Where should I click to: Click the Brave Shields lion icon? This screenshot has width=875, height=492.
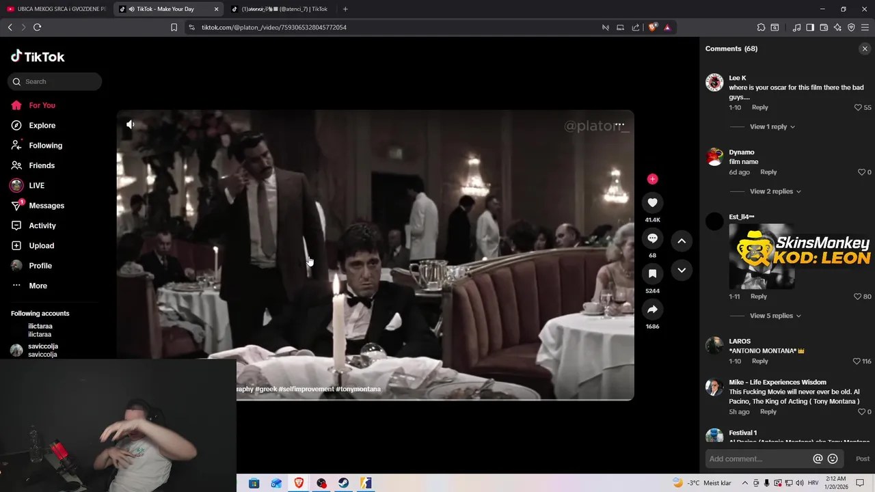point(652,27)
